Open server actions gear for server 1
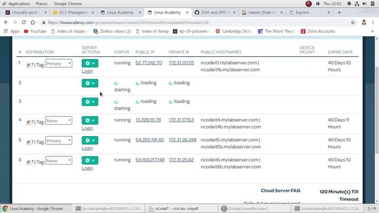 pyautogui.click(x=89, y=63)
